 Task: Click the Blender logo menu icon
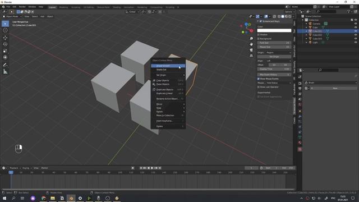coord(3,7)
